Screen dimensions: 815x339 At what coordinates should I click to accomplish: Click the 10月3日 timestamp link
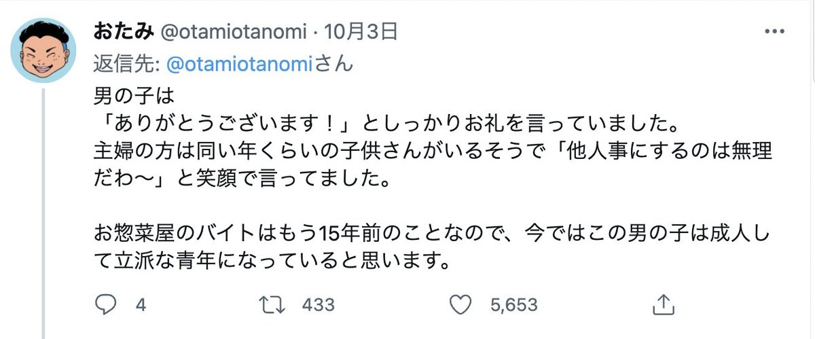click(361, 32)
